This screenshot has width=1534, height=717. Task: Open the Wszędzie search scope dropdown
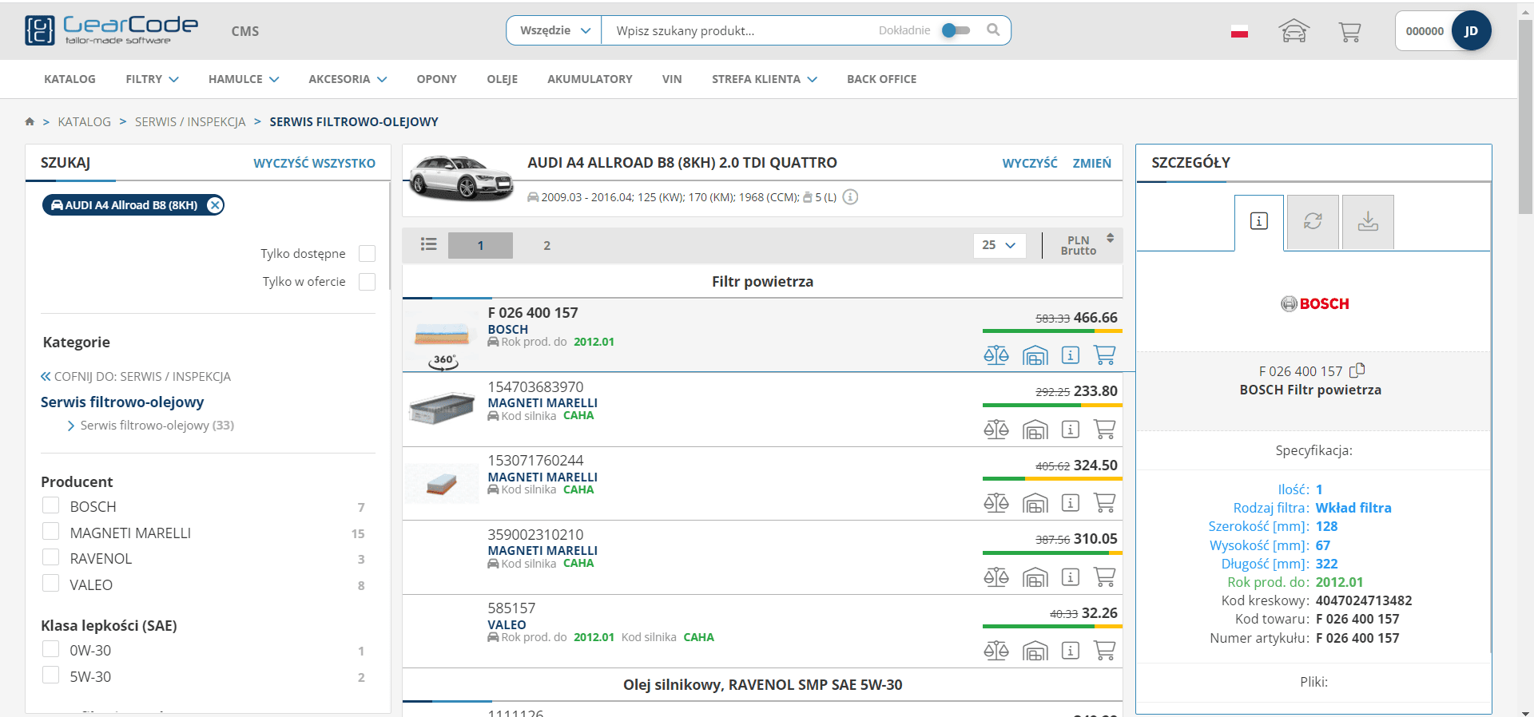(554, 30)
